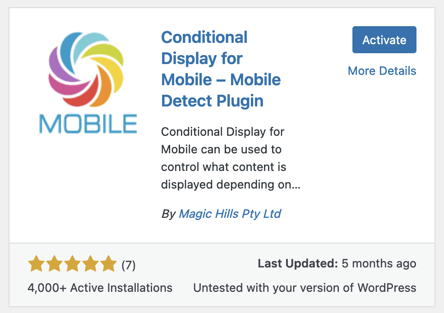Click the "By" text before author name
This screenshot has width=444, height=313.
(x=168, y=214)
